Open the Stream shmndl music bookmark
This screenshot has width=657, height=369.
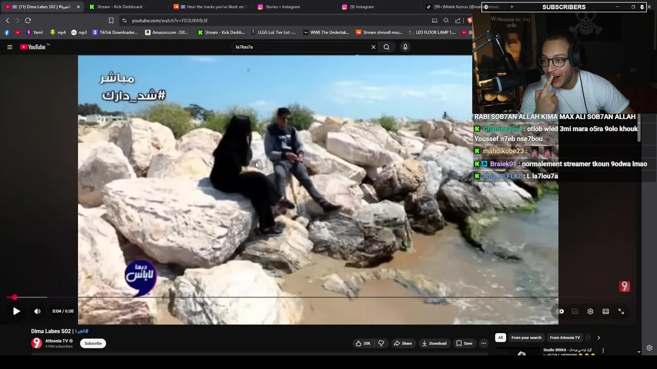tap(379, 32)
